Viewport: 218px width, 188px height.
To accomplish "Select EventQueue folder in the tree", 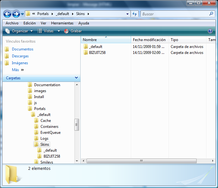I will 50,133.
